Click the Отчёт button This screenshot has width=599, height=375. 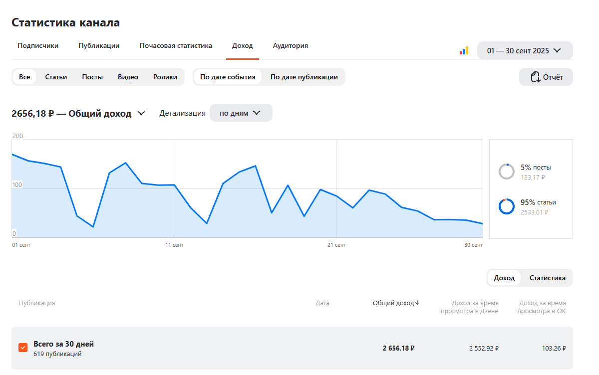(546, 77)
